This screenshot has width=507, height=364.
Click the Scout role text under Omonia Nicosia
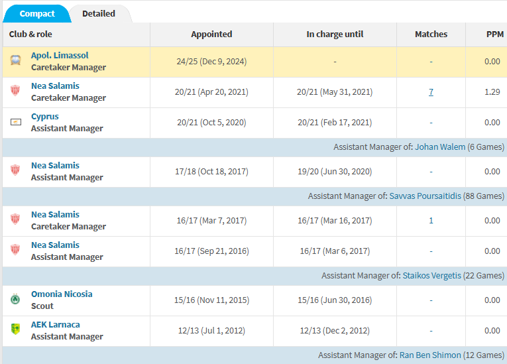coord(42,306)
